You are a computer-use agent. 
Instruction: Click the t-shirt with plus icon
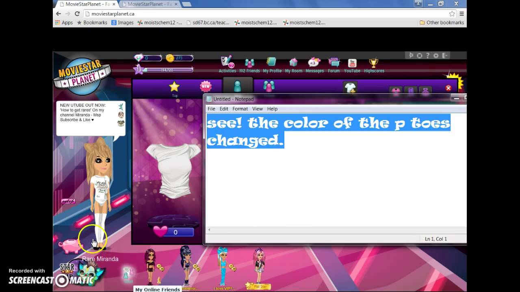coord(350,88)
